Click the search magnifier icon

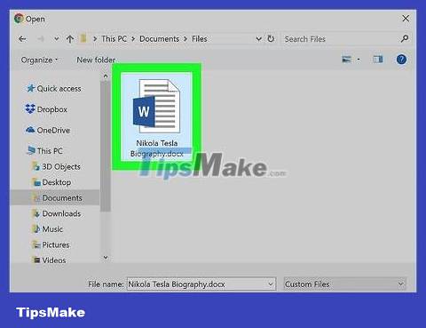tap(404, 39)
